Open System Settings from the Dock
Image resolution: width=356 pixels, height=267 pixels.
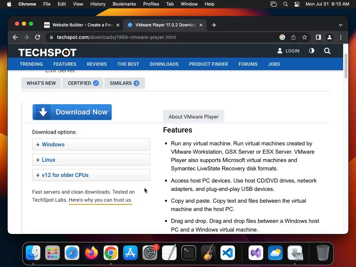(x=150, y=253)
